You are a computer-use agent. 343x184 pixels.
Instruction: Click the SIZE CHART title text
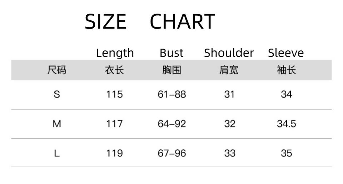point(150,21)
